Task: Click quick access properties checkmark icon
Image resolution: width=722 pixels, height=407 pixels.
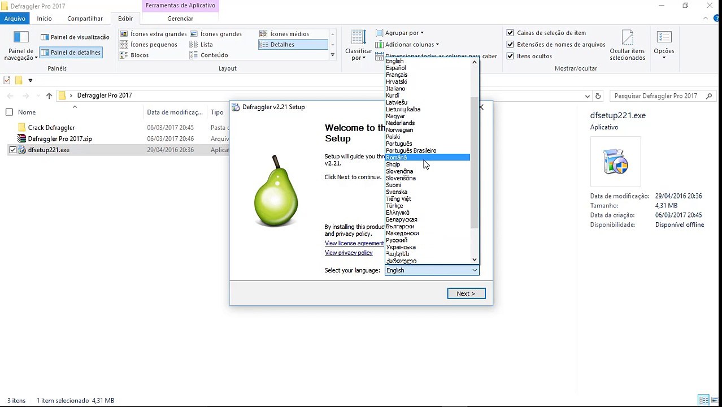Action: [7, 80]
